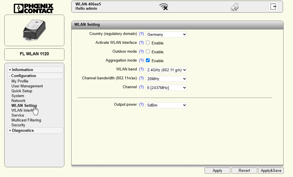Open help (?) for Output power
The height and width of the screenshot is (177, 293).
pos(141,105)
